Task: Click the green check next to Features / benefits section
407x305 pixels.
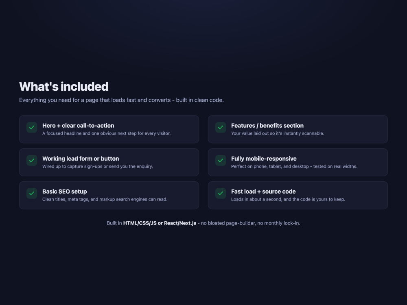Action: pyautogui.click(x=221, y=127)
